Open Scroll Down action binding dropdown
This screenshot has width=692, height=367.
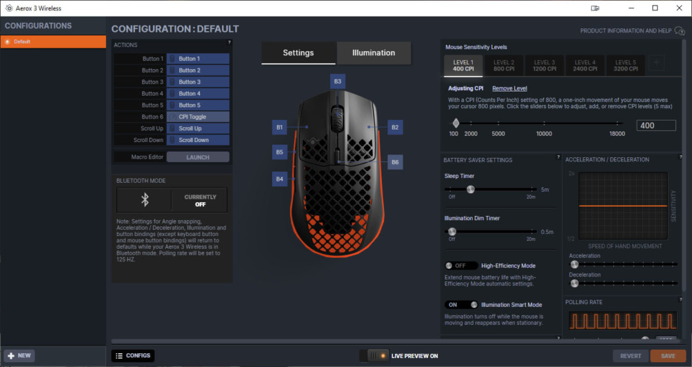pos(198,140)
